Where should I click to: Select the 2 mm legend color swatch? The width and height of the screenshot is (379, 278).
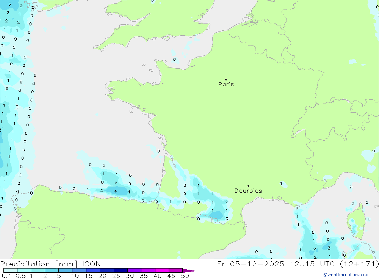coord(52,270)
